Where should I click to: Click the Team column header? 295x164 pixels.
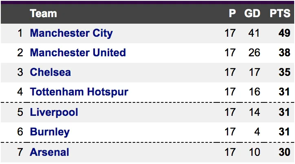point(43,13)
